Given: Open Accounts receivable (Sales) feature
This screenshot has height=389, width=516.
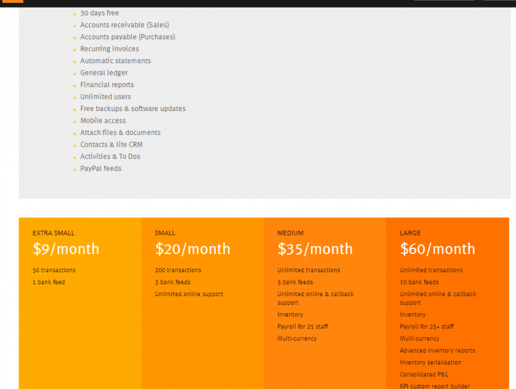Looking at the screenshot, I should coord(125,25).
